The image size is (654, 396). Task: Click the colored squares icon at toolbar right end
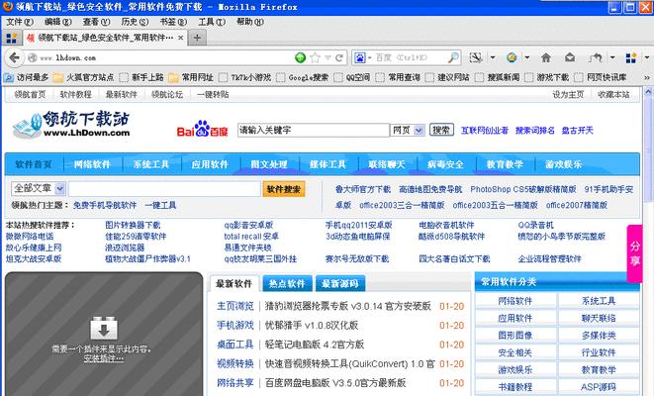631,57
